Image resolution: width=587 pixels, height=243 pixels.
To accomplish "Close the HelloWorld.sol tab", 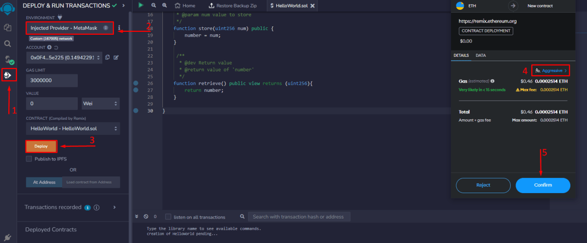I will [x=313, y=5].
